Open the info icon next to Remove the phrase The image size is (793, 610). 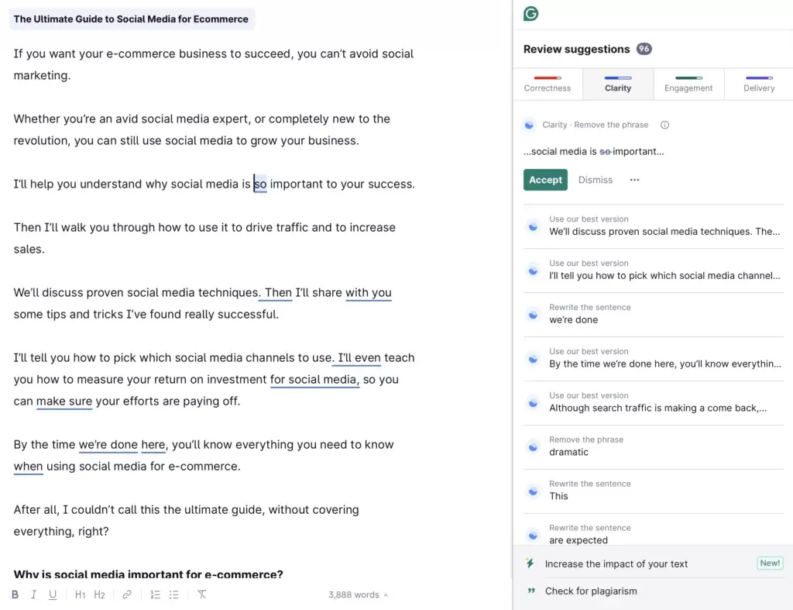tap(664, 125)
